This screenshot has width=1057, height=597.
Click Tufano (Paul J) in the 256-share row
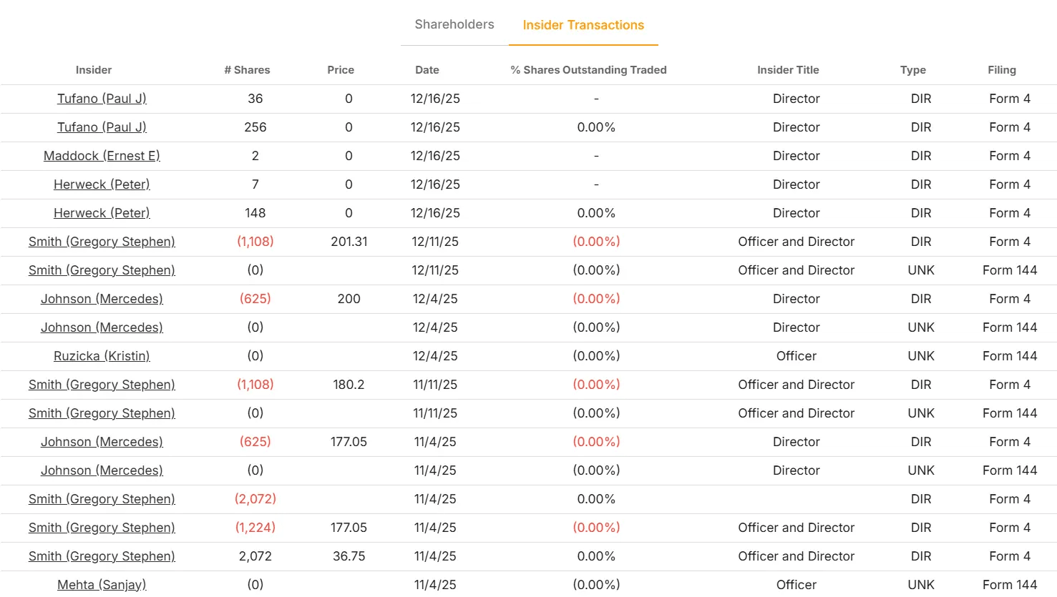102,127
